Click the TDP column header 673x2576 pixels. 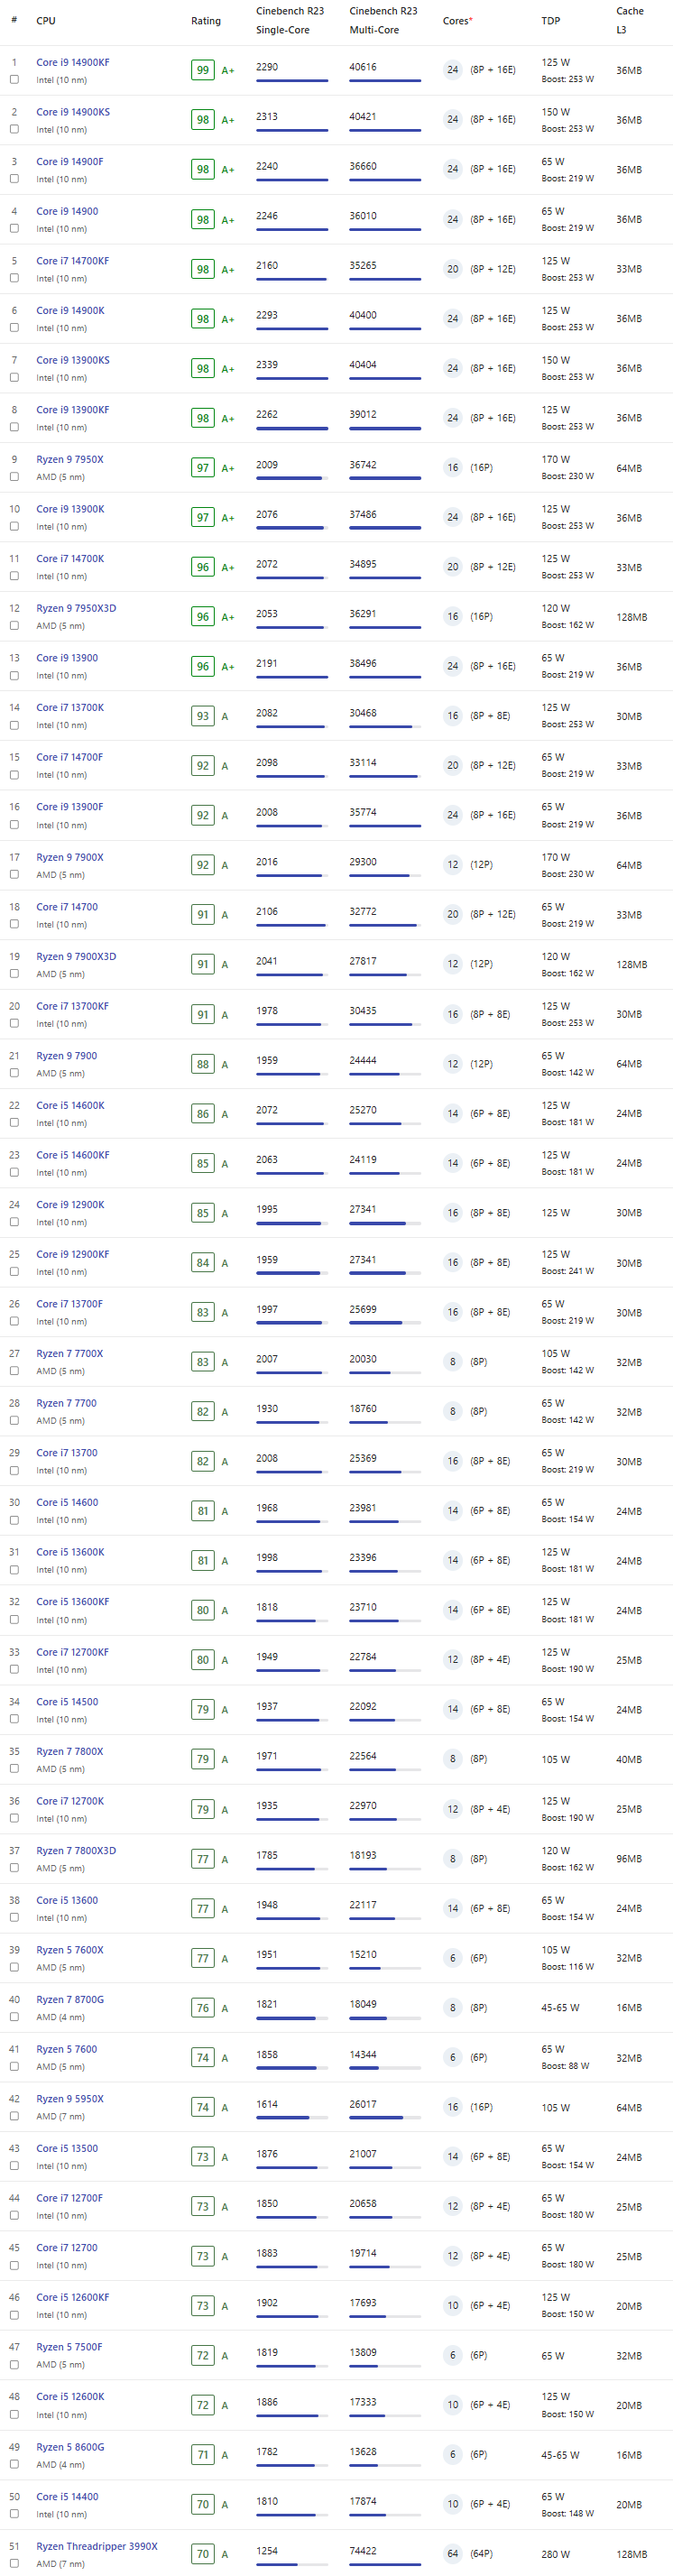pyautogui.click(x=550, y=21)
